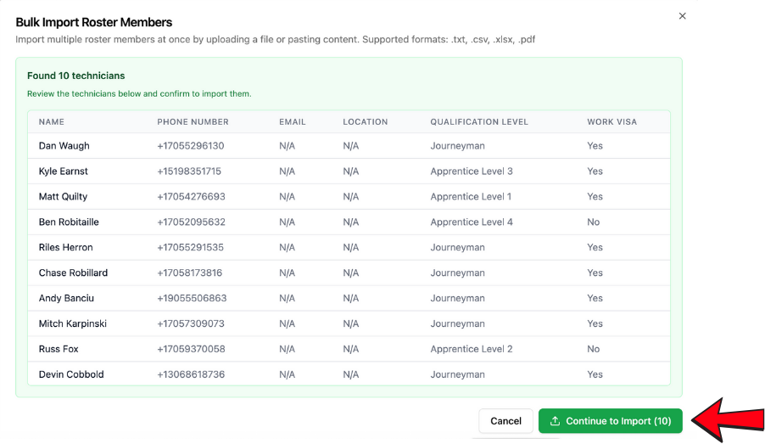The height and width of the screenshot is (444, 765).
Task: Click the Location column header
Action: click(x=365, y=122)
